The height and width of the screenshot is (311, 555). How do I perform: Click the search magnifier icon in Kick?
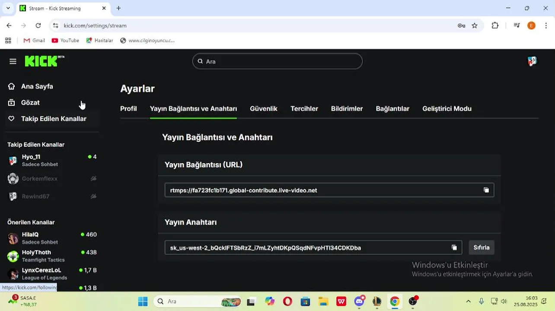point(200,61)
